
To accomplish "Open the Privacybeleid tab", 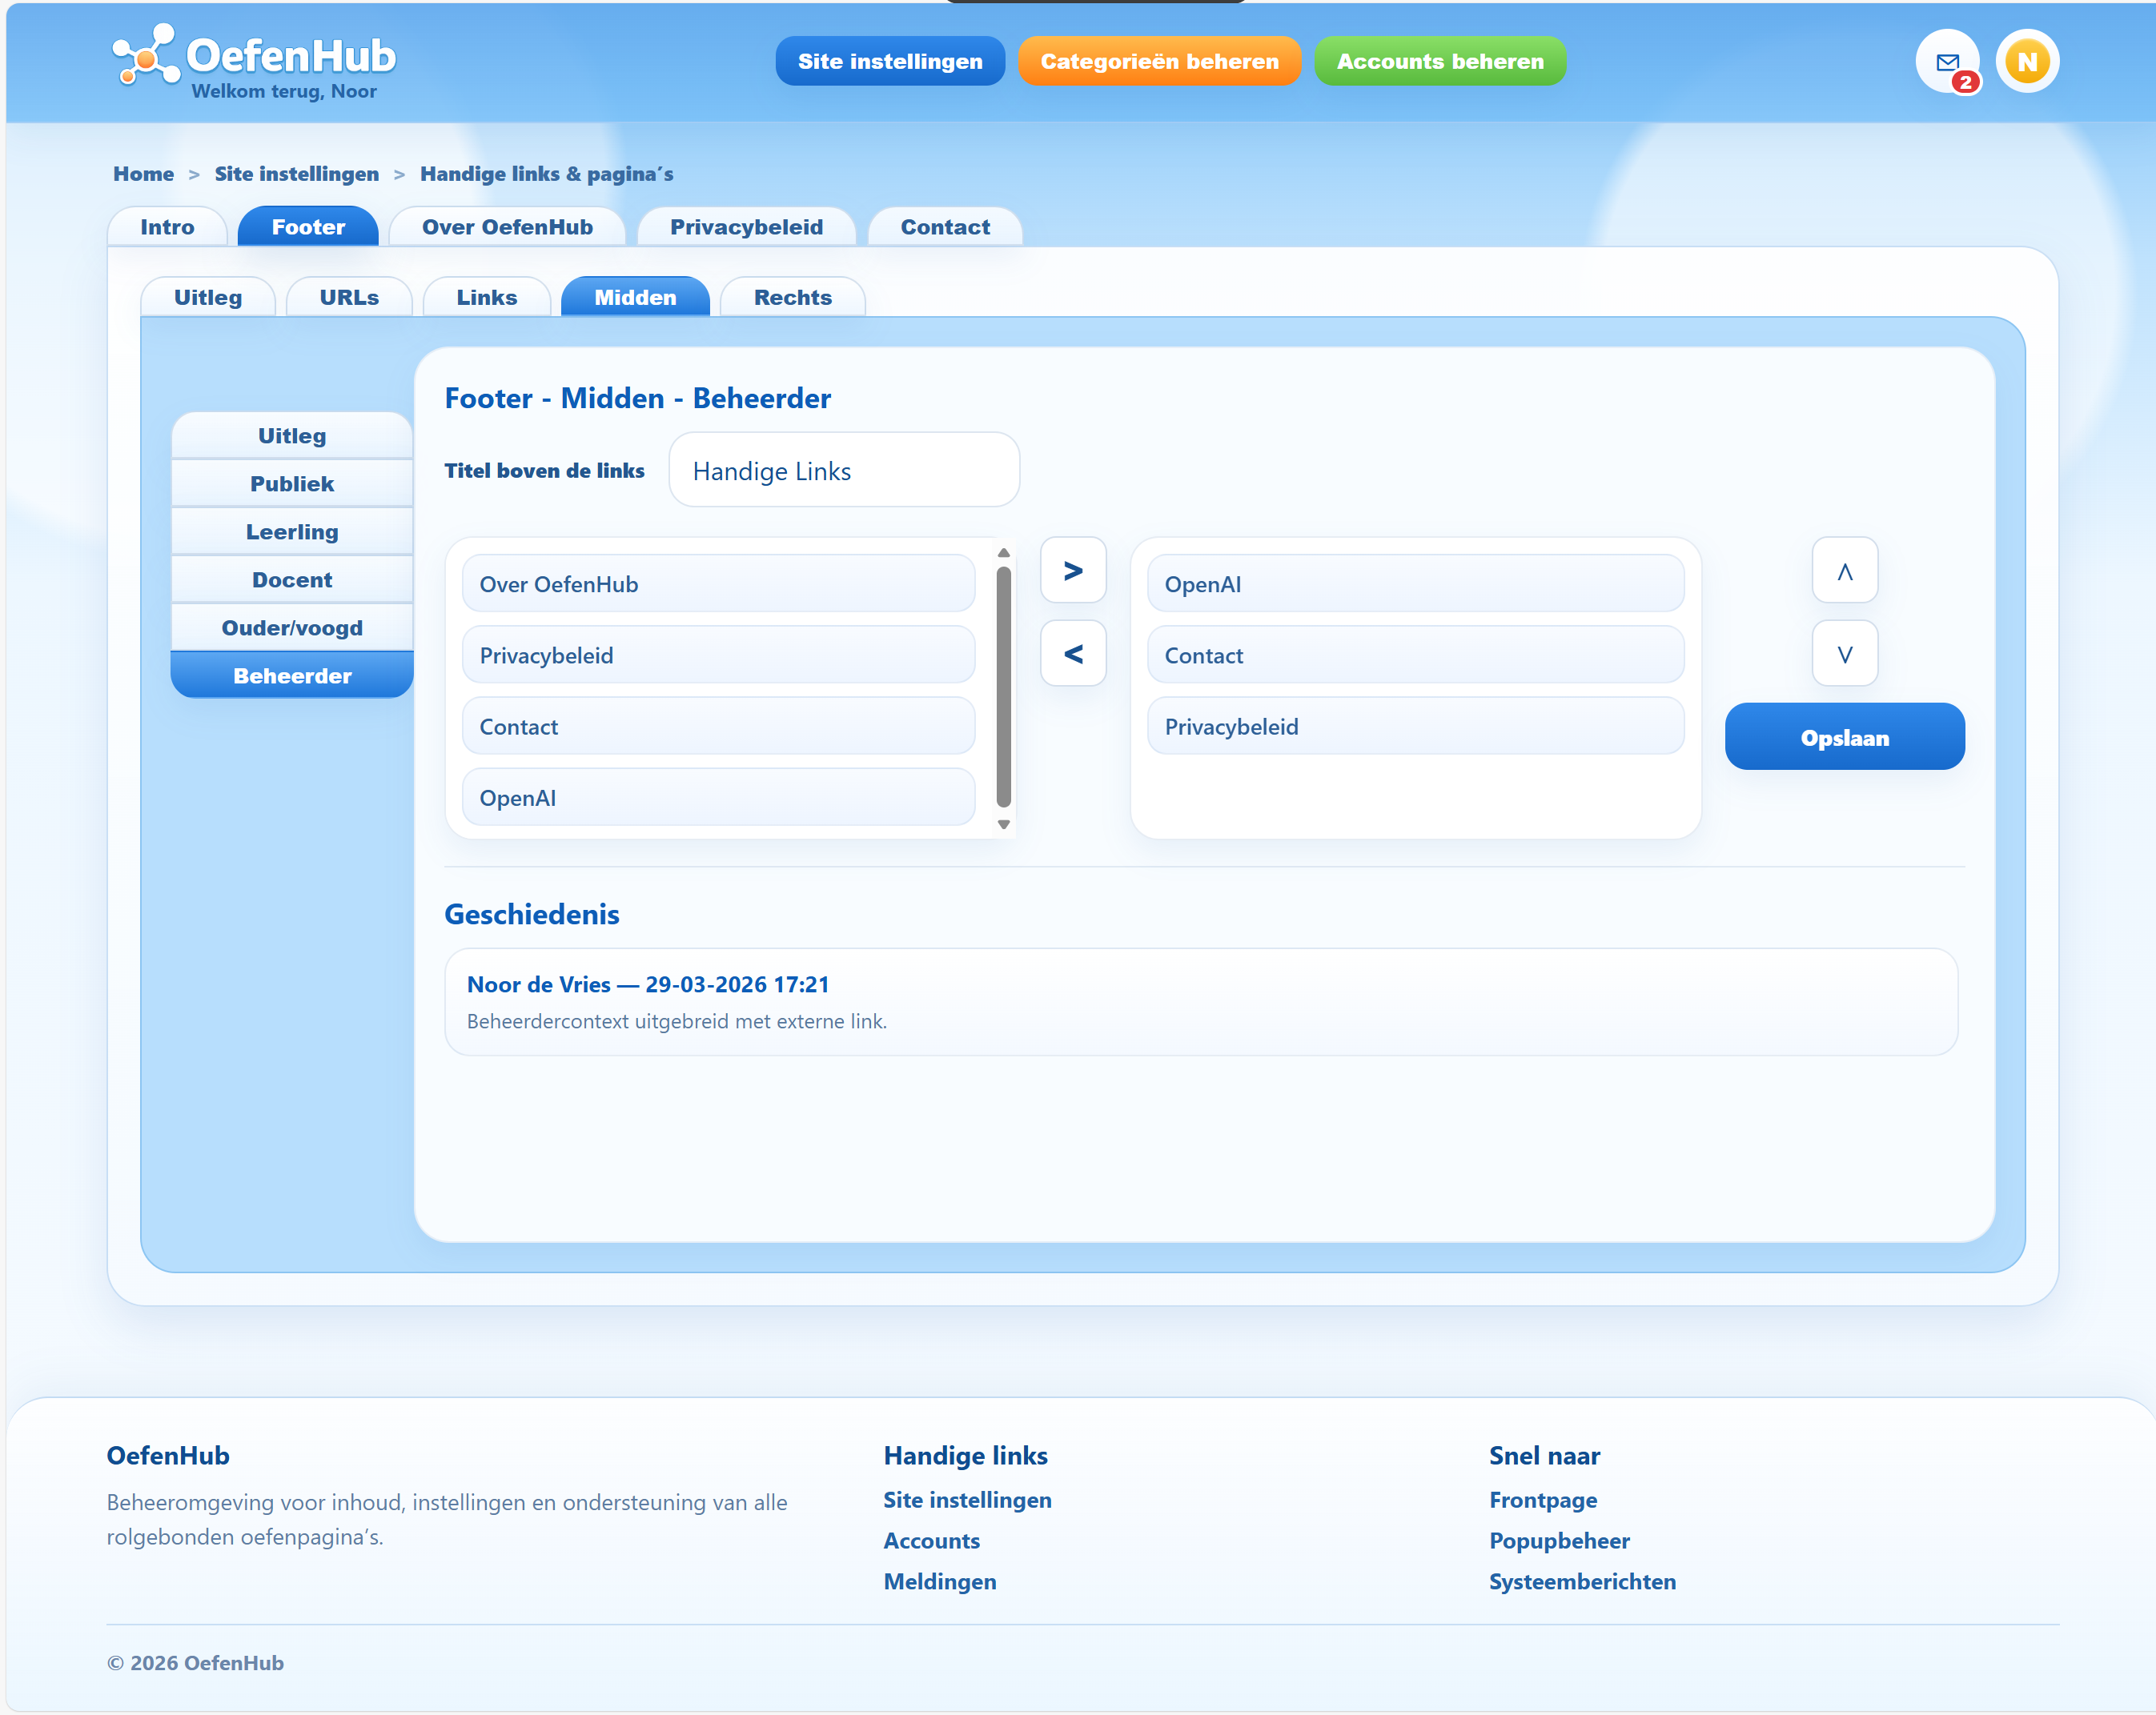I will tap(746, 226).
